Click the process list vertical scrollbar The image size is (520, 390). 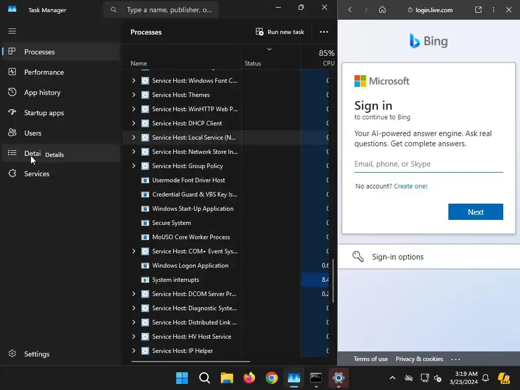click(333, 280)
